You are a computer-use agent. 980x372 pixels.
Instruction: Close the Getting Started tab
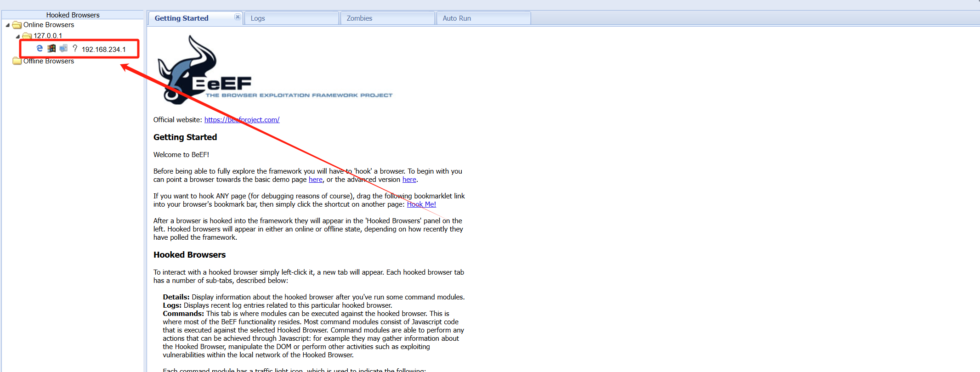point(238,17)
